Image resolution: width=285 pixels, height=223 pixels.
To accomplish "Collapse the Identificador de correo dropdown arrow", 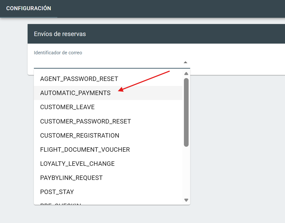I will (185, 62).
